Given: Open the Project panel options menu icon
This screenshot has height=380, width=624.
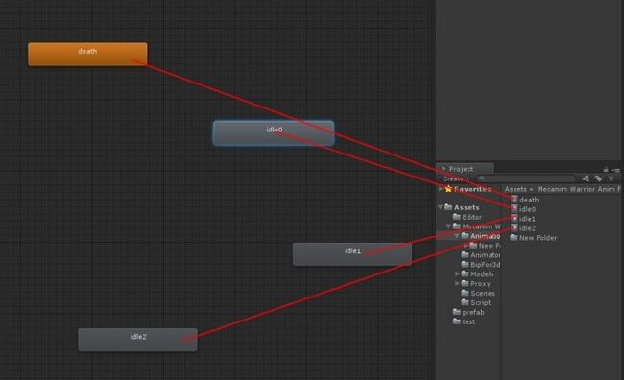Looking at the screenshot, I should tap(616, 170).
